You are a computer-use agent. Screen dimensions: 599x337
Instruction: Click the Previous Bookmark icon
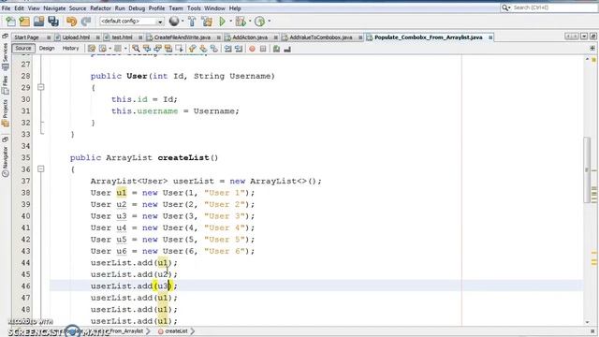click(192, 49)
